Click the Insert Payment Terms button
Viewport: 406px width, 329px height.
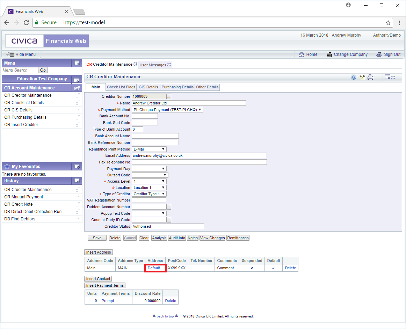tap(105, 285)
